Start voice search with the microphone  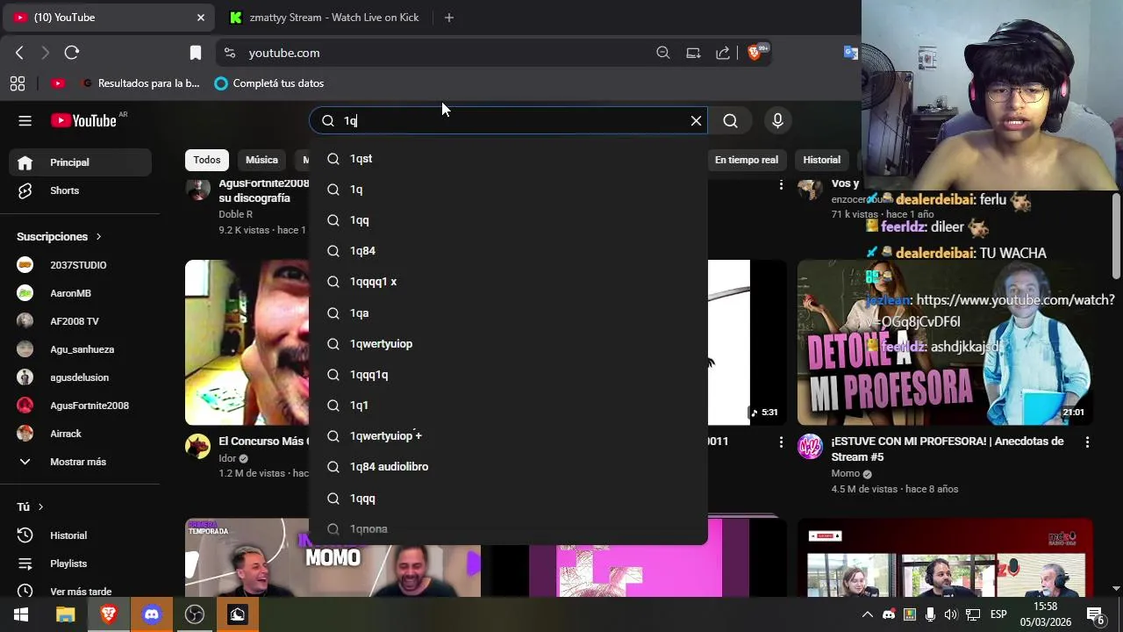777,121
